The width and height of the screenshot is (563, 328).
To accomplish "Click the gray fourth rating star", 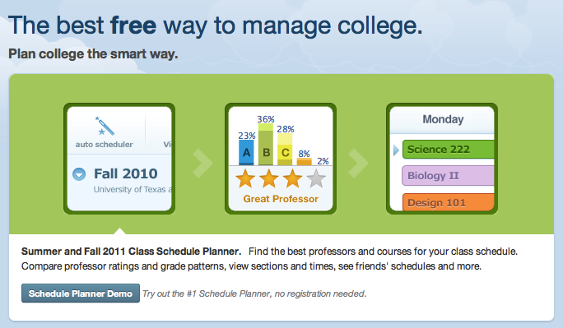I will (x=316, y=178).
